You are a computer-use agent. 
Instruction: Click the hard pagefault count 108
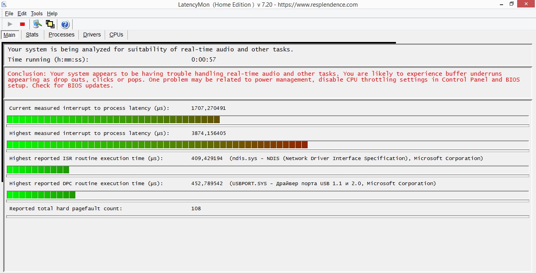pos(196,209)
